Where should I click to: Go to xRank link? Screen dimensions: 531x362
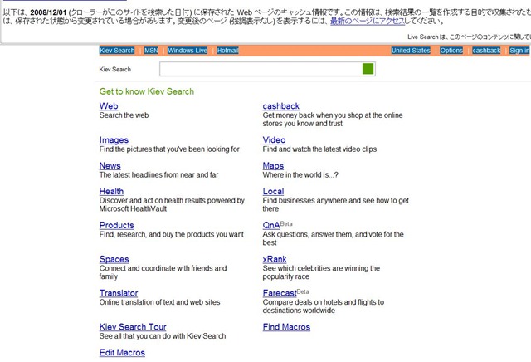pos(275,259)
